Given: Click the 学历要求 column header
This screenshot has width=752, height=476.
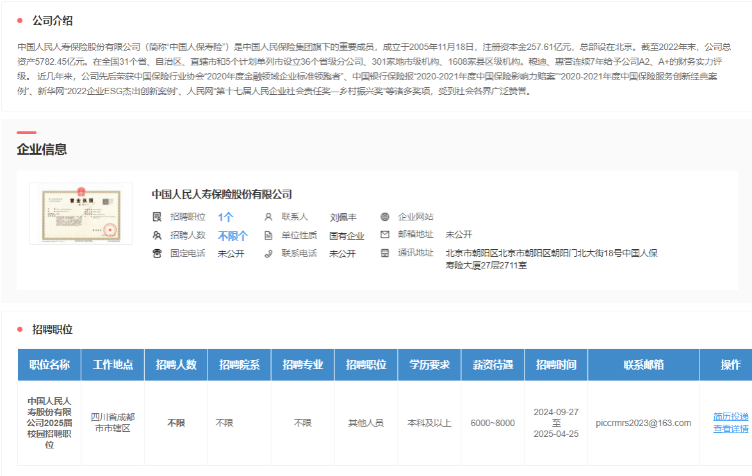Looking at the screenshot, I should [429, 365].
